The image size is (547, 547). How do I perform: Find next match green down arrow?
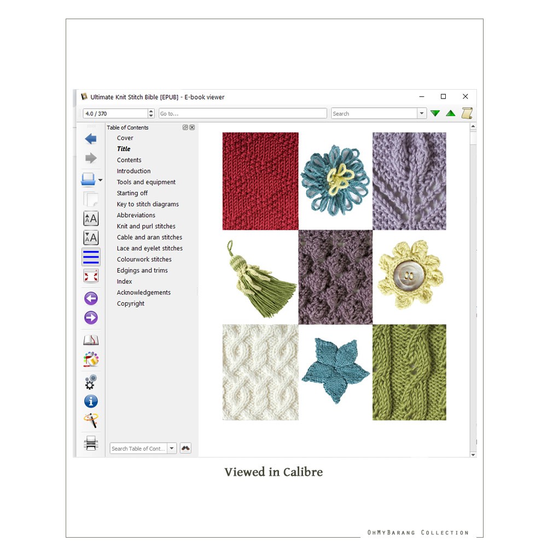435,114
